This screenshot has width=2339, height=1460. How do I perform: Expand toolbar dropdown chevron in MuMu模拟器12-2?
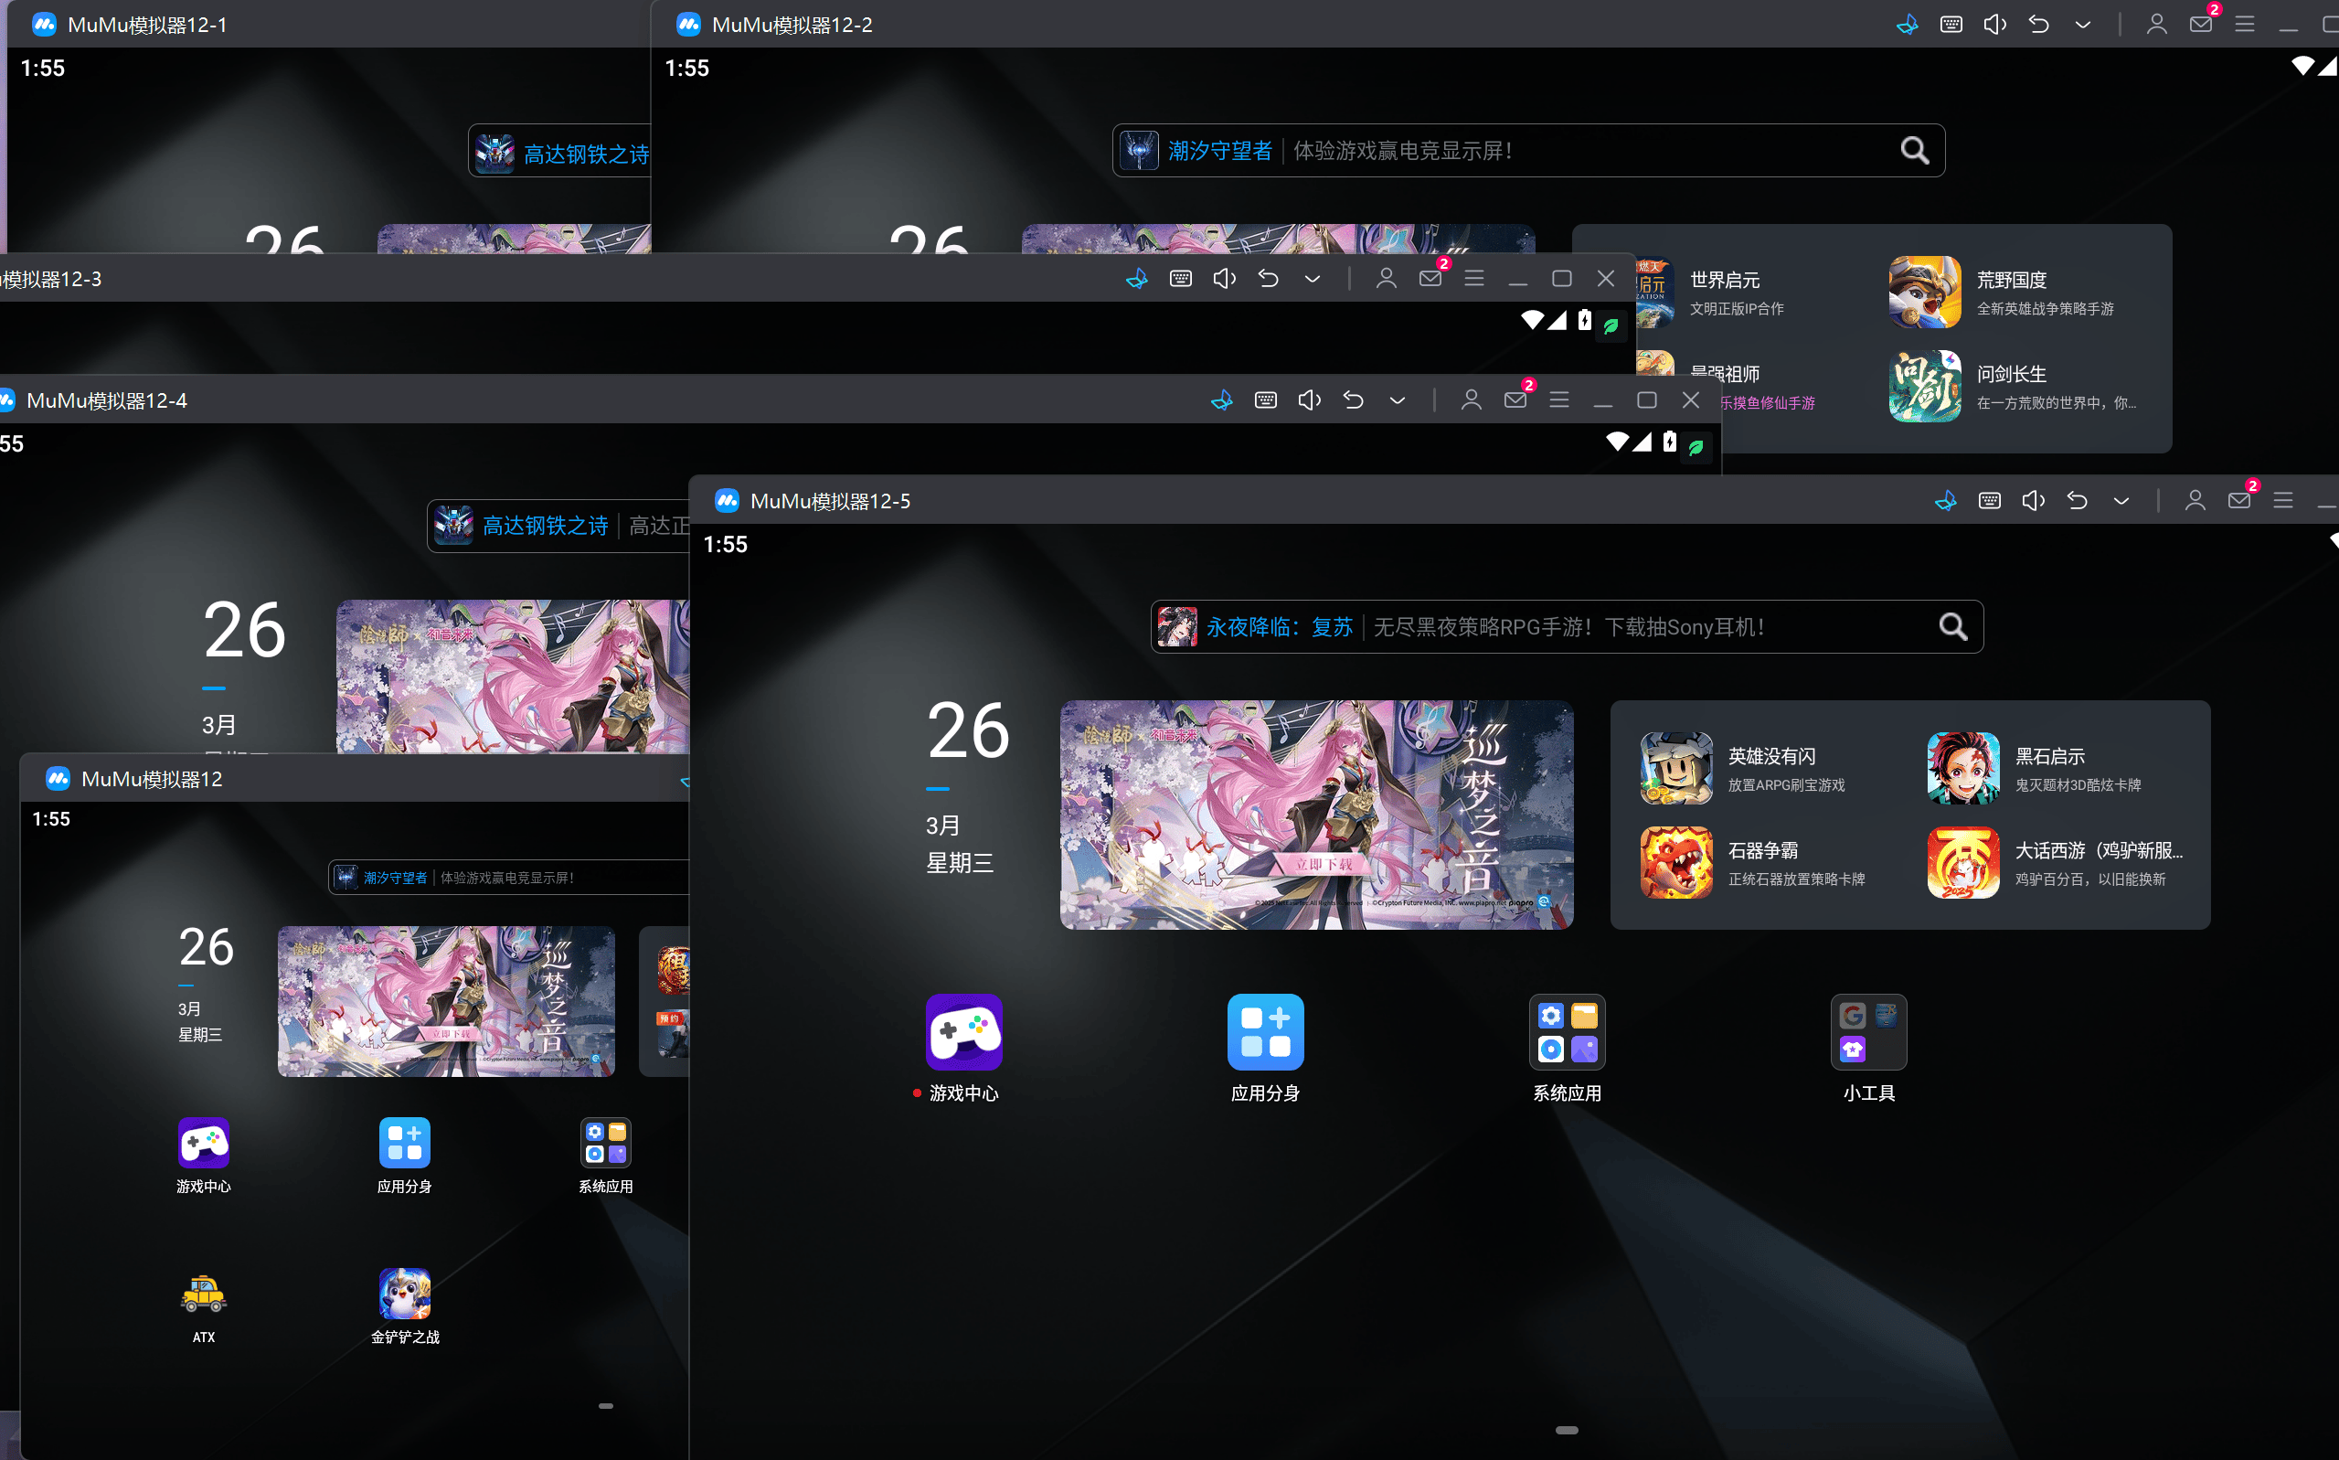[x=2082, y=24]
